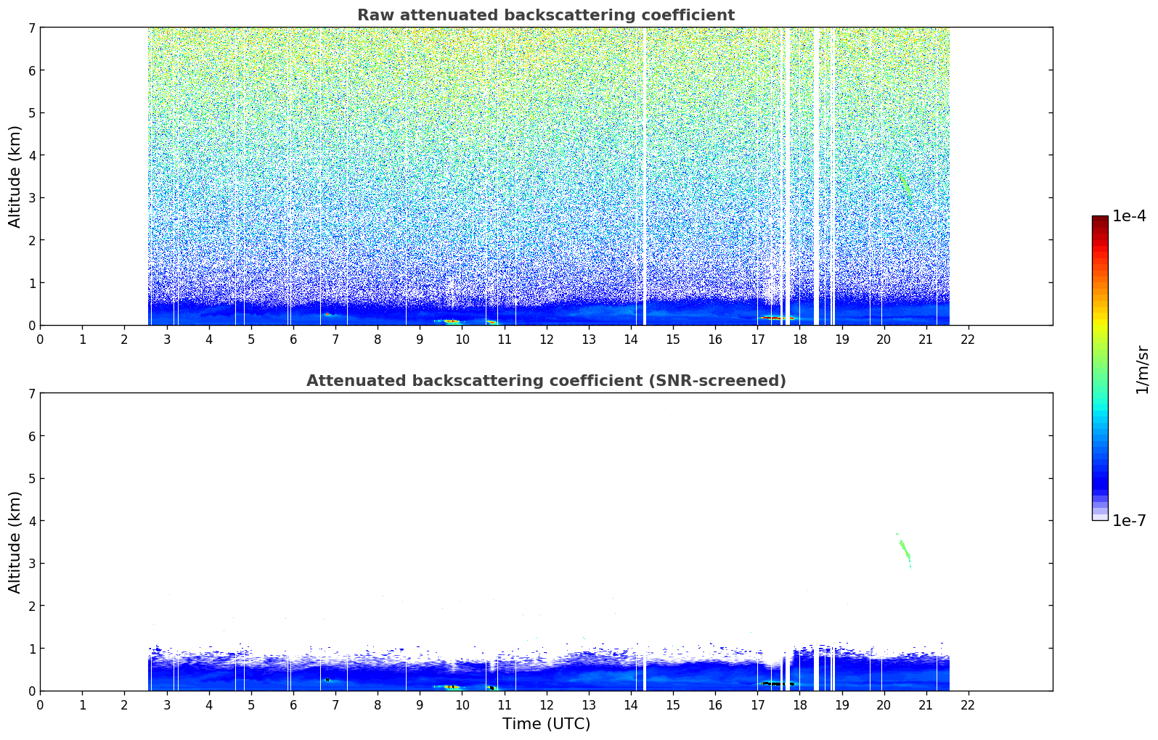Click the red backscatter patch near 17.5 UTC in top plot
This screenshot has width=1158, height=740.
[x=777, y=318]
